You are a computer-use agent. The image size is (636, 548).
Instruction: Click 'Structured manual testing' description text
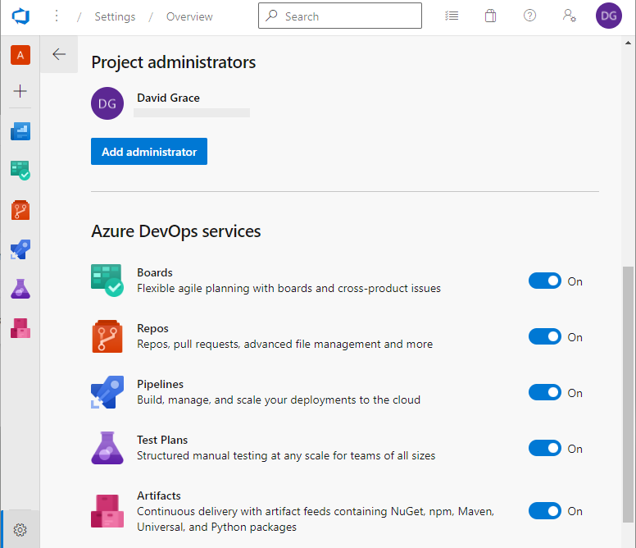tap(286, 455)
